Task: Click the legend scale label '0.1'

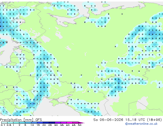Action: (x=3, y=125)
